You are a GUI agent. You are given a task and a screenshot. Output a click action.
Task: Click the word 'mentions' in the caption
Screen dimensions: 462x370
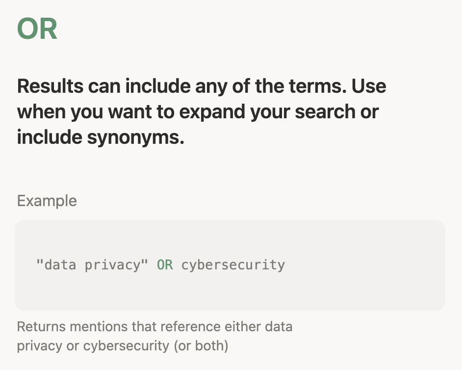pos(94,327)
